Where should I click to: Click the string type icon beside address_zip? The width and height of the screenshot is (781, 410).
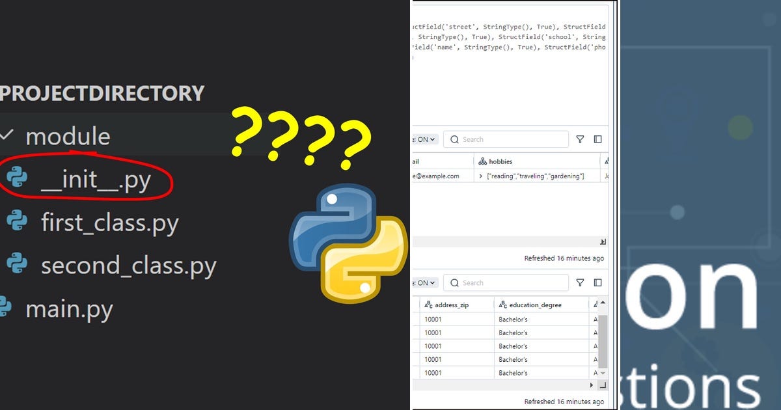(x=428, y=305)
